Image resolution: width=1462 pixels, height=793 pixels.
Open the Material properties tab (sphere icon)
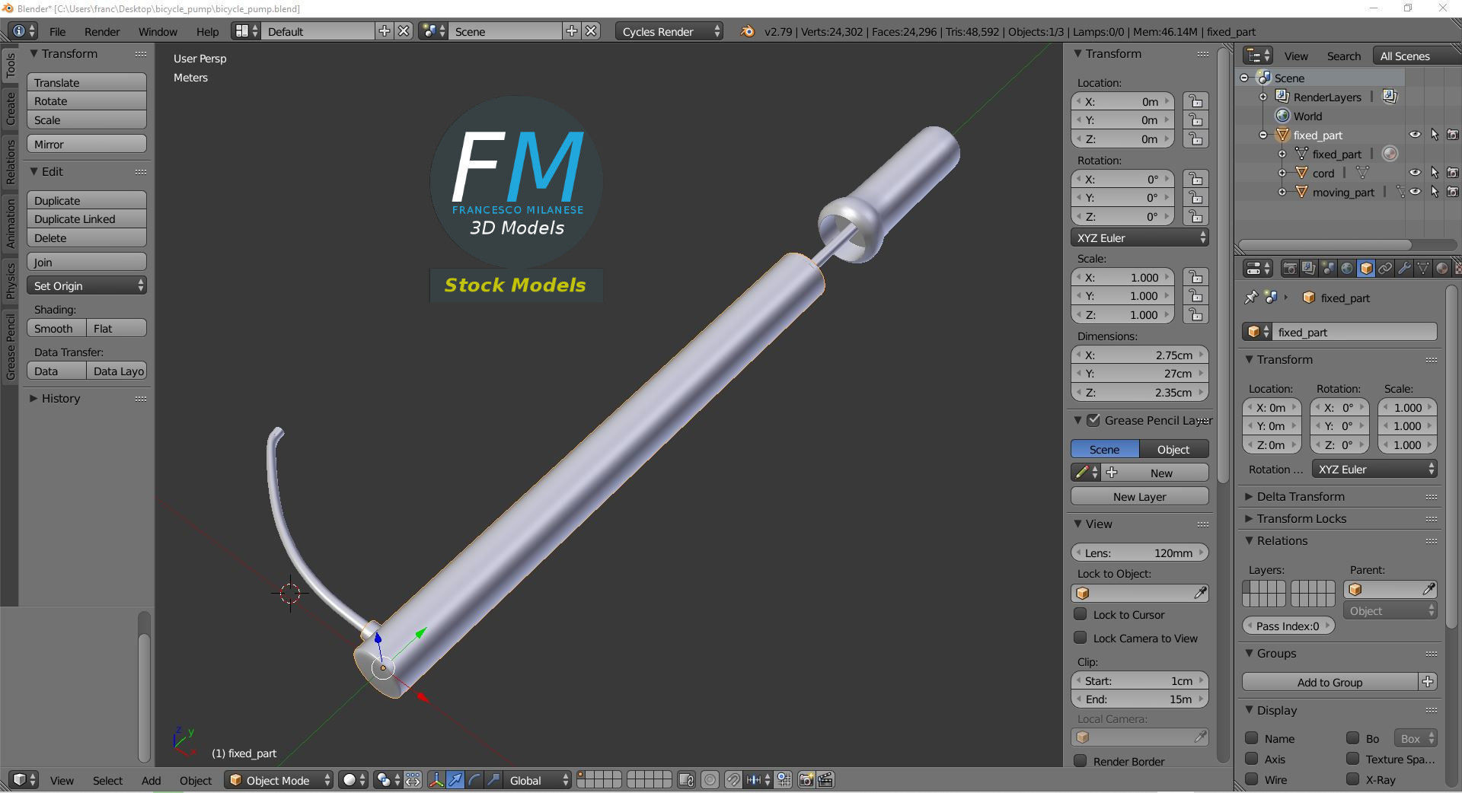pos(1442,268)
